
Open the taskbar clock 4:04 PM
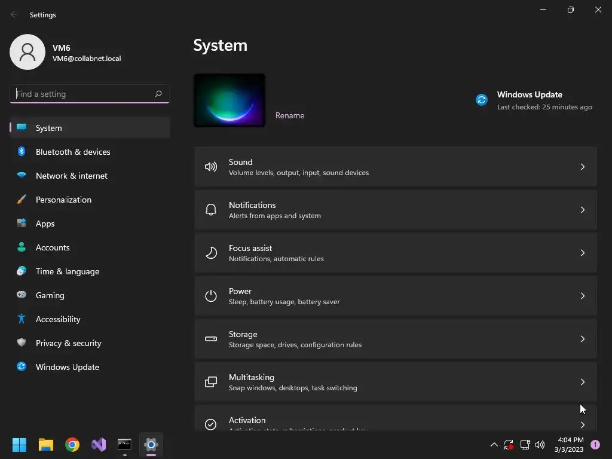tap(569, 445)
